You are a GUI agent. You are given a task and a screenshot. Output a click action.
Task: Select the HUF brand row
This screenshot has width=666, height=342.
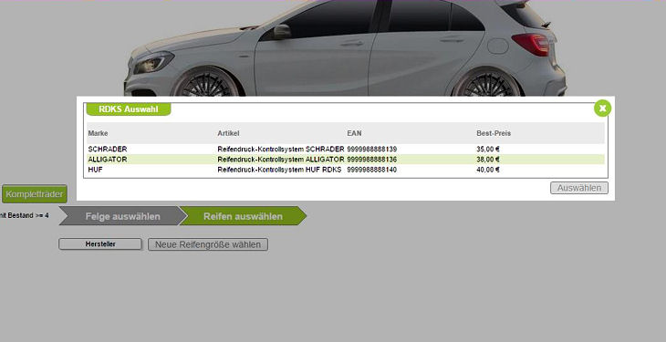(x=346, y=170)
